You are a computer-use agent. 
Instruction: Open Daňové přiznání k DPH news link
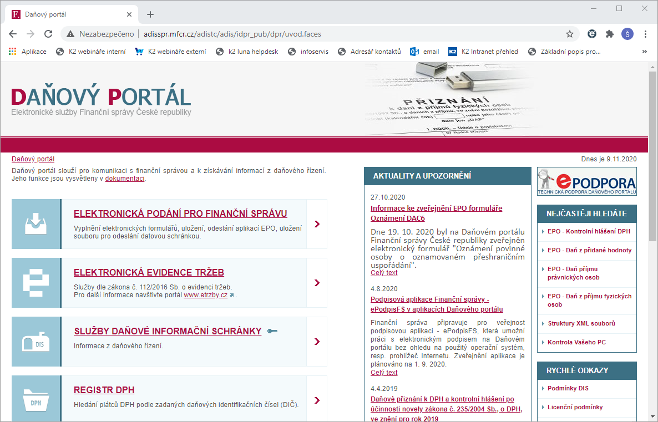pos(447,409)
